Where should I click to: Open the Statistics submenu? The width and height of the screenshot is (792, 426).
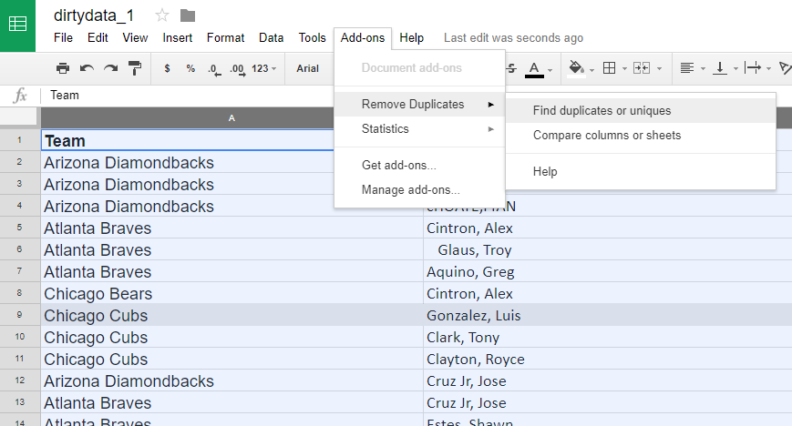coord(386,129)
